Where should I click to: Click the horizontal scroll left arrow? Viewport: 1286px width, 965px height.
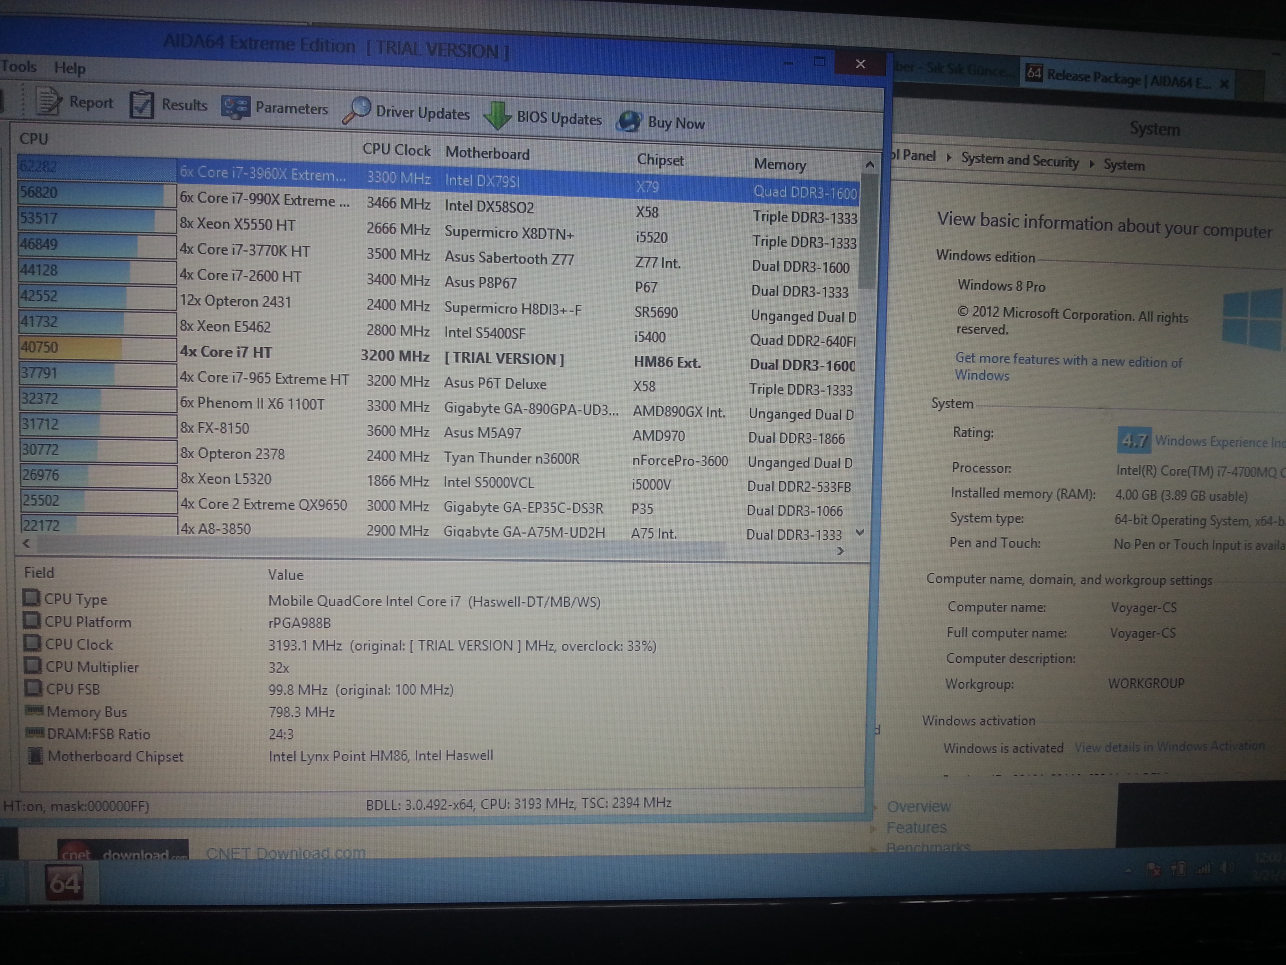pos(26,543)
